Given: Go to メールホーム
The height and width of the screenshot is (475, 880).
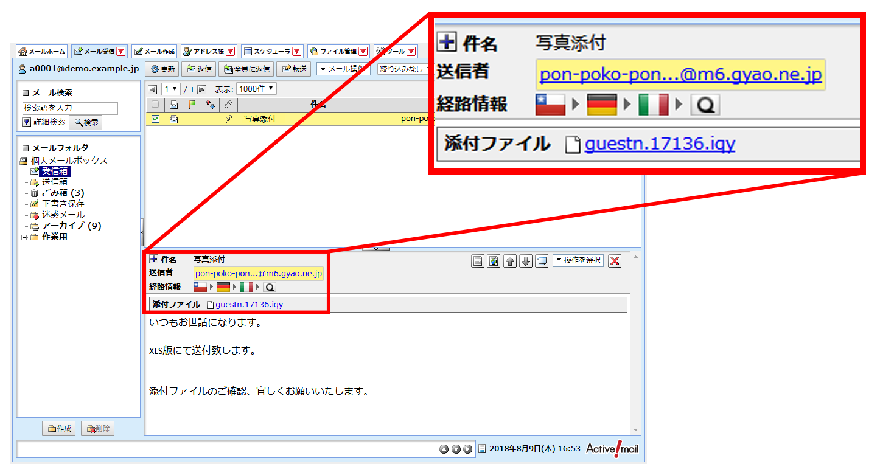Looking at the screenshot, I should pos(41,51).
